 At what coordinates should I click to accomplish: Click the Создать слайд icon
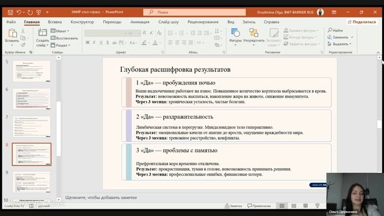43,32
